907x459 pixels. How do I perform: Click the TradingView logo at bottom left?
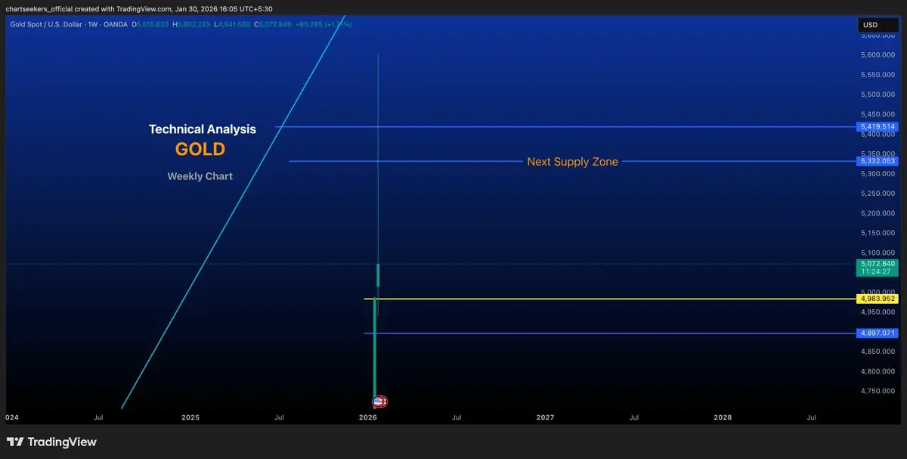click(x=51, y=442)
